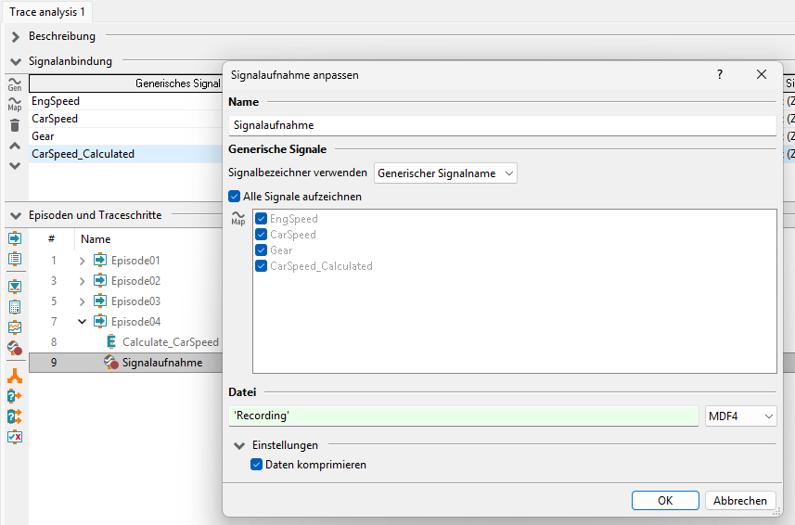Expand the Episode01 tree node
This screenshot has height=525, width=795.
tap(83, 261)
